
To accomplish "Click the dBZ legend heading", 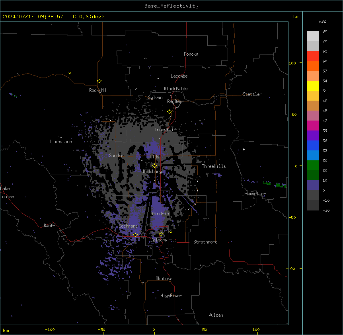I will (322, 21).
